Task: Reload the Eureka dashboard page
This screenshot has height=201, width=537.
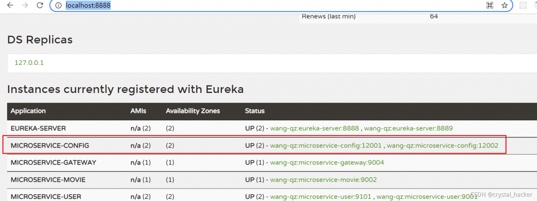Action: click(40, 5)
